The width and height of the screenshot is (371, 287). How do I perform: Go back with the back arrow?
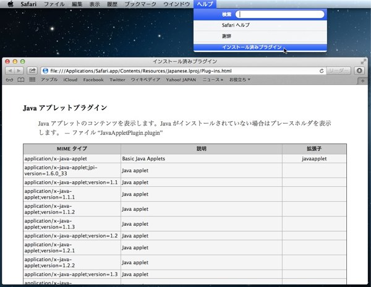pyautogui.click(x=10, y=71)
